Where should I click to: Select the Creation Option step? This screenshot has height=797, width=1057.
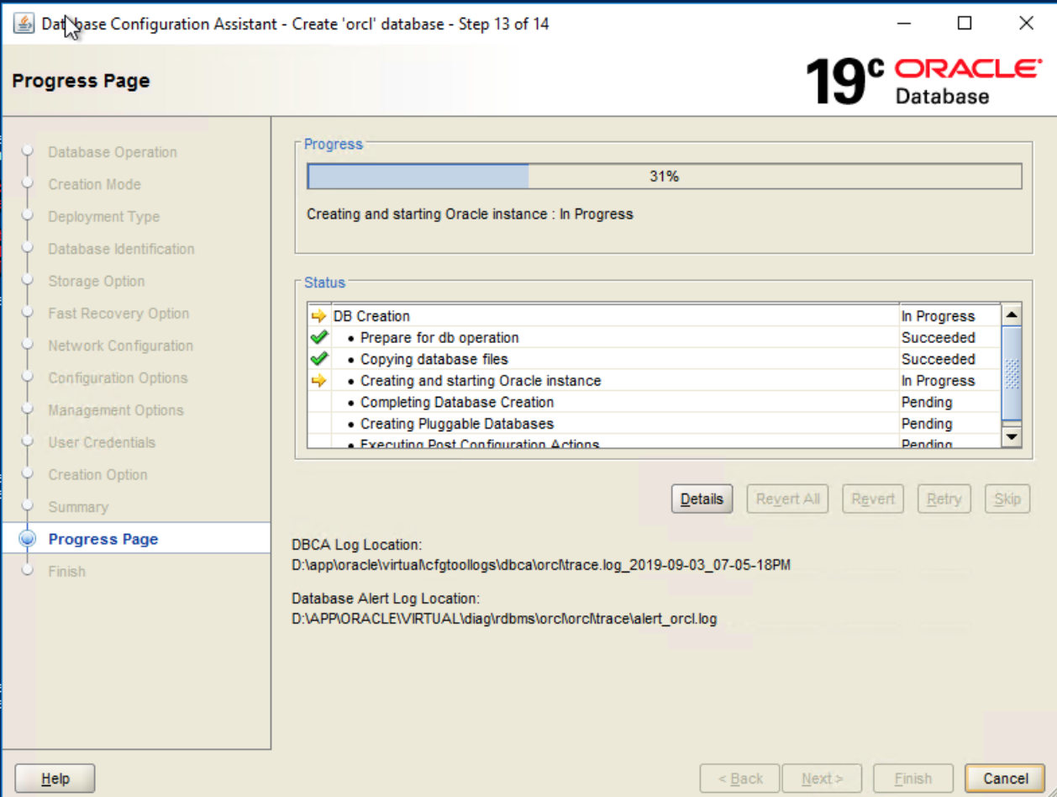coord(97,475)
